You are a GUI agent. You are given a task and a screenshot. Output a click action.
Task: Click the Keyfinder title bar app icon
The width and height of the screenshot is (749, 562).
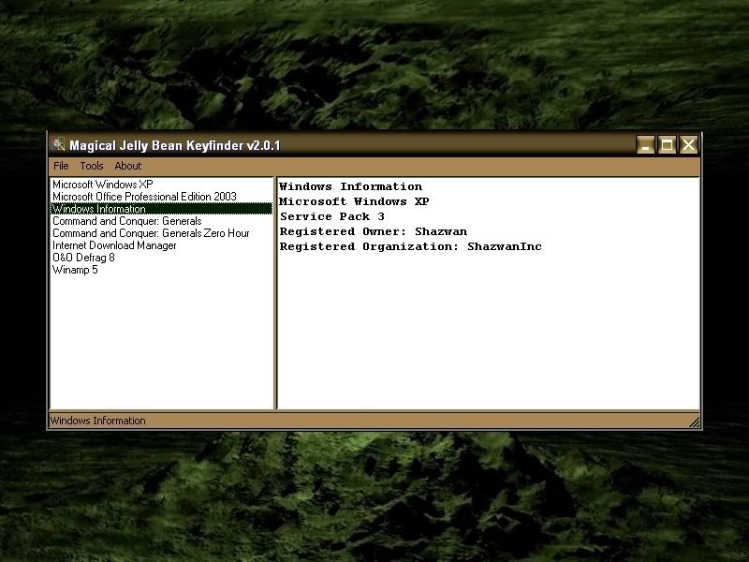[58, 144]
